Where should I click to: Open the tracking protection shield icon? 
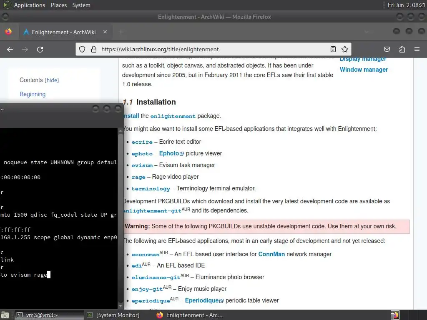click(x=82, y=49)
